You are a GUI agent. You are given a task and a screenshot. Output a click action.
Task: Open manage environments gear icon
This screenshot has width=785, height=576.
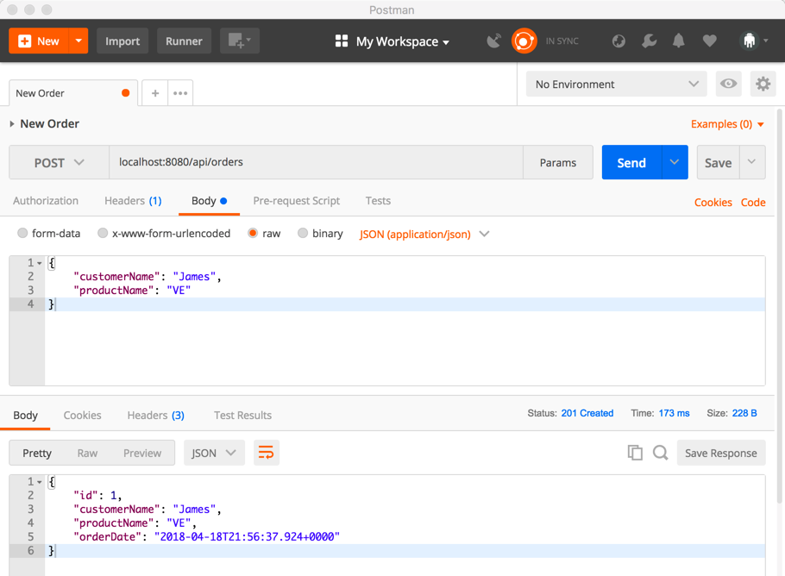coord(763,84)
